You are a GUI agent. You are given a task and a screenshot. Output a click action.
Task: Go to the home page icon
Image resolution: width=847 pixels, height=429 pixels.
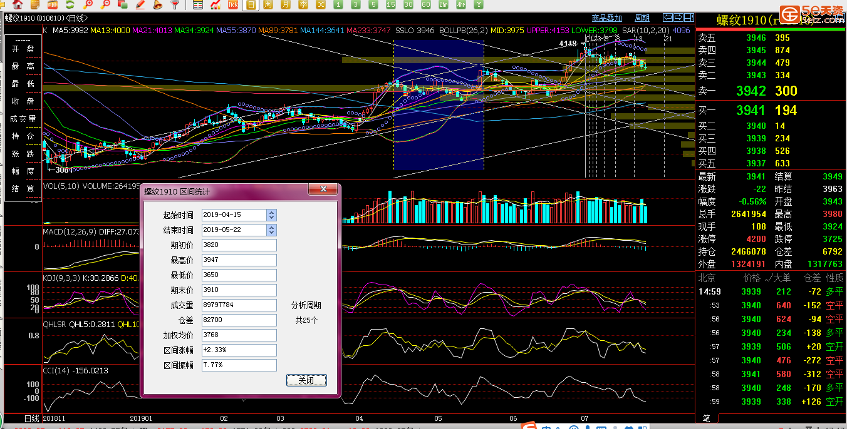pyautogui.click(x=18, y=4)
